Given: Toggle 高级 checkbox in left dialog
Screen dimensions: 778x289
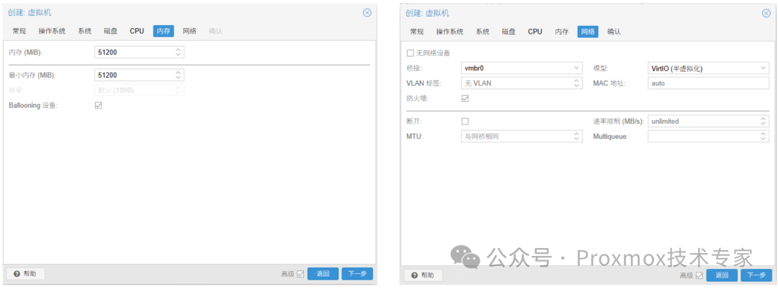Looking at the screenshot, I should (300, 274).
